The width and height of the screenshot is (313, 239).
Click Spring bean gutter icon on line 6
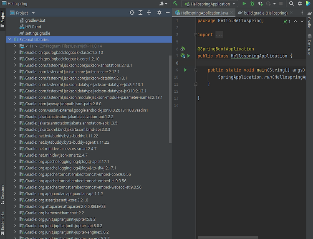[x=183, y=49]
